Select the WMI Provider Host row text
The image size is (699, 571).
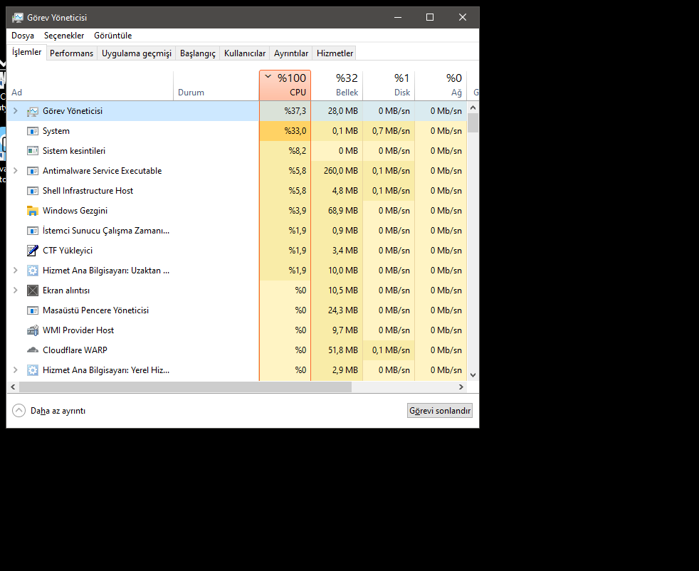tap(78, 330)
